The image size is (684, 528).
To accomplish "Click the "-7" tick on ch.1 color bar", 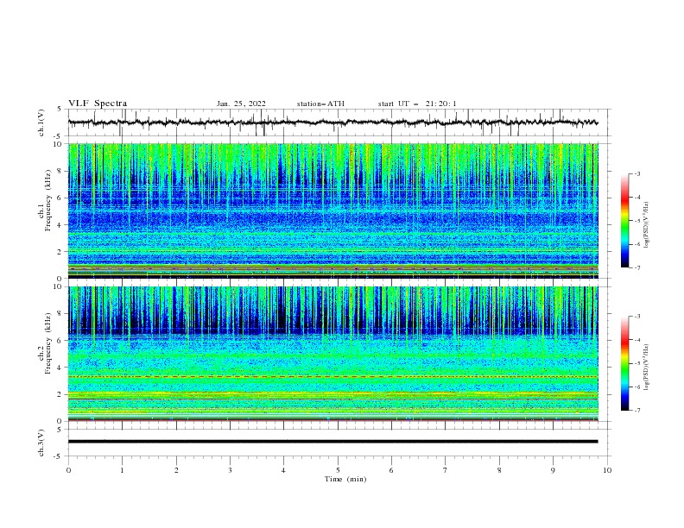I will (636, 267).
